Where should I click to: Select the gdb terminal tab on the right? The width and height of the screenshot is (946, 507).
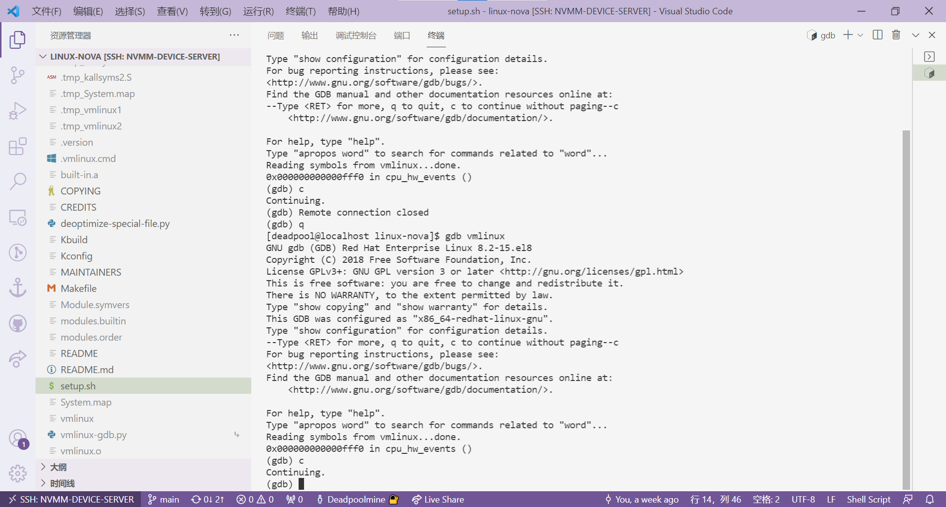point(929,73)
